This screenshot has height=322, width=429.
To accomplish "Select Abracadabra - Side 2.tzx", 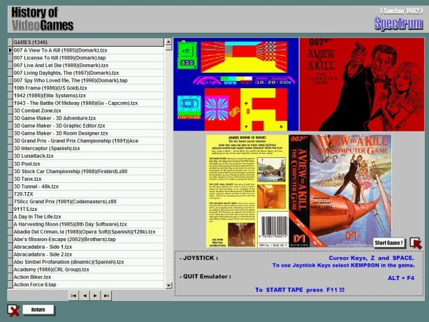I will point(88,254).
